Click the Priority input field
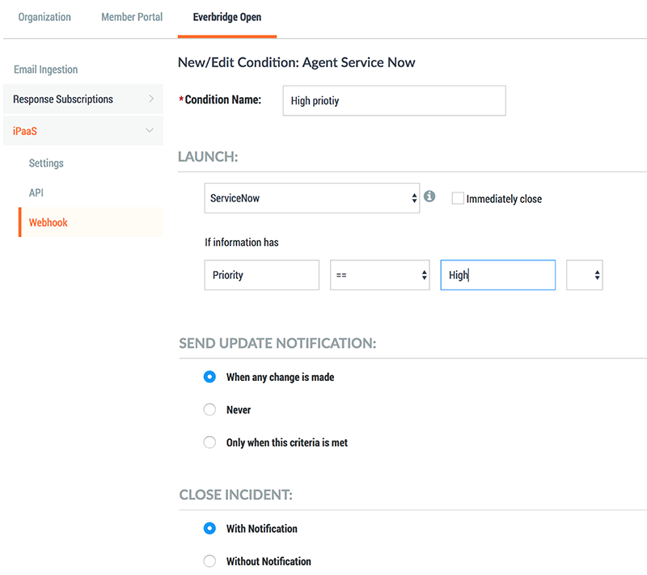Screen dimensions: 647x575 (261, 275)
